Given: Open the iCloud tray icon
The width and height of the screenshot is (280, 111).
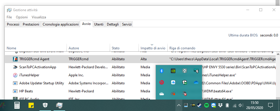Looking at the screenshot, I should 173,82.
